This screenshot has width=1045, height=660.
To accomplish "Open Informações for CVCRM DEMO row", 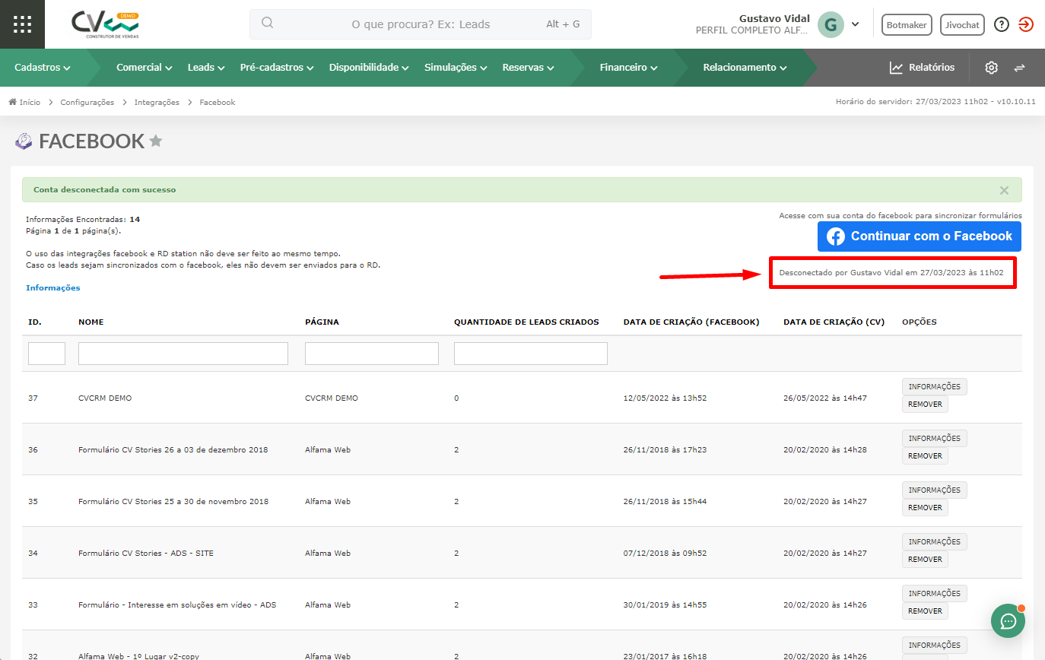I will point(934,386).
